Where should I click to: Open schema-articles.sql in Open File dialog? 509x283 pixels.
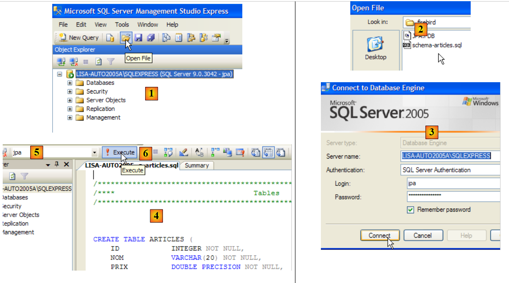(x=437, y=45)
